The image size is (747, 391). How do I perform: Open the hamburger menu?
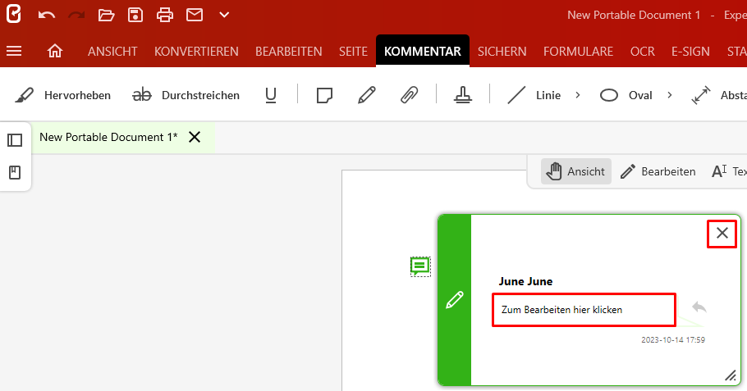coord(14,51)
